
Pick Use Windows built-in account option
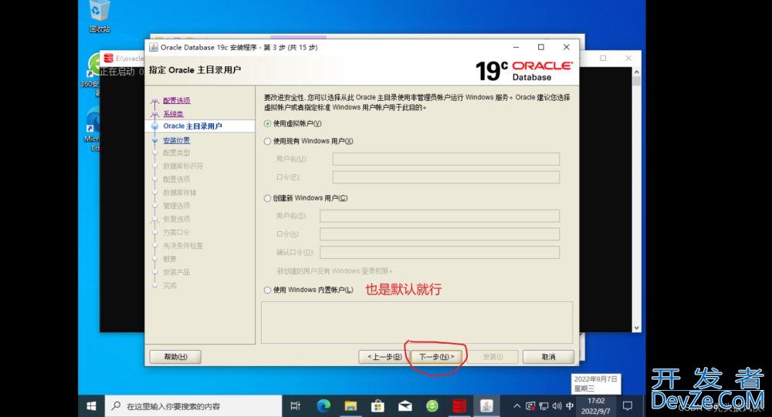tap(308, 290)
